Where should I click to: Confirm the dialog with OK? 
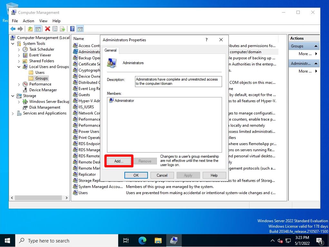pyautogui.click(x=136, y=175)
